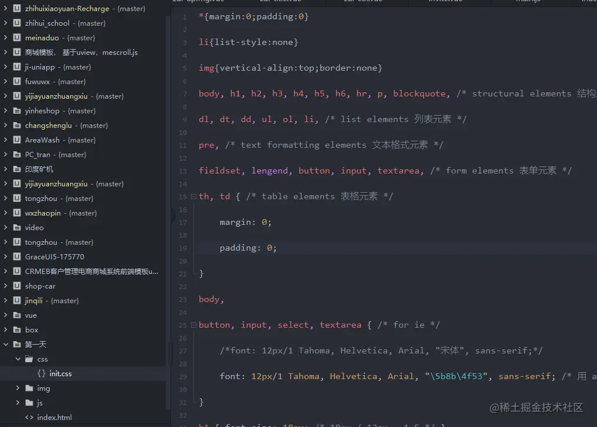Select init.css in the project tree

tap(61, 374)
